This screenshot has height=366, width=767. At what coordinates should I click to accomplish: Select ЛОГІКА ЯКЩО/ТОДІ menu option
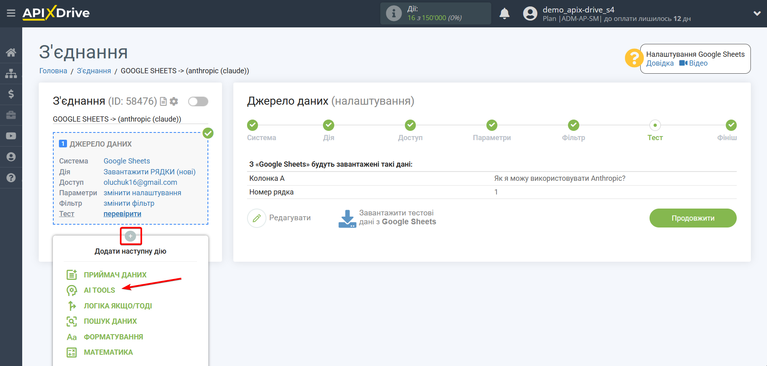pyautogui.click(x=117, y=306)
